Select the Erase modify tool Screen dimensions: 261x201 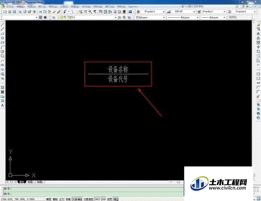(x=258, y=25)
